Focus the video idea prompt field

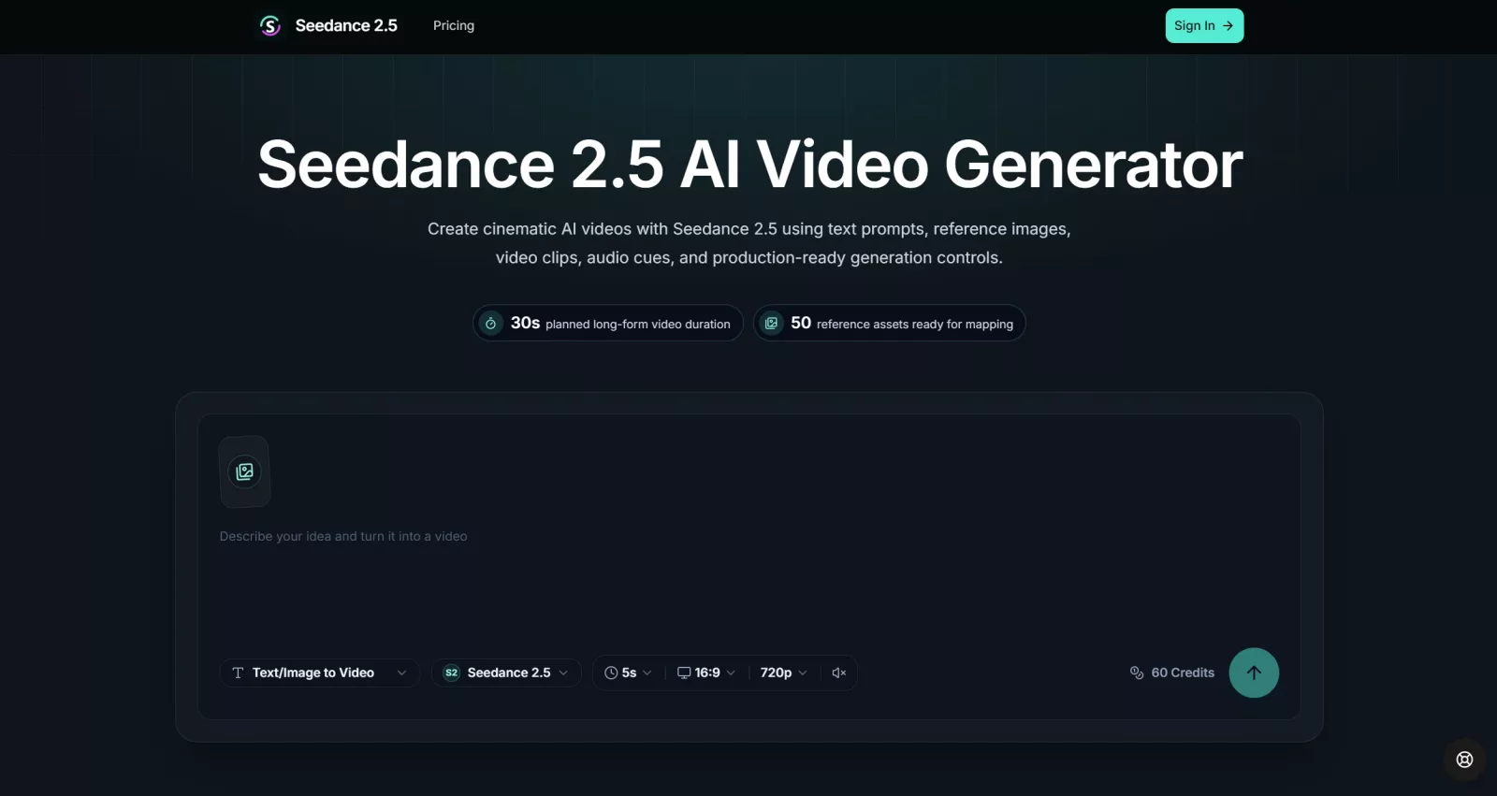748,536
